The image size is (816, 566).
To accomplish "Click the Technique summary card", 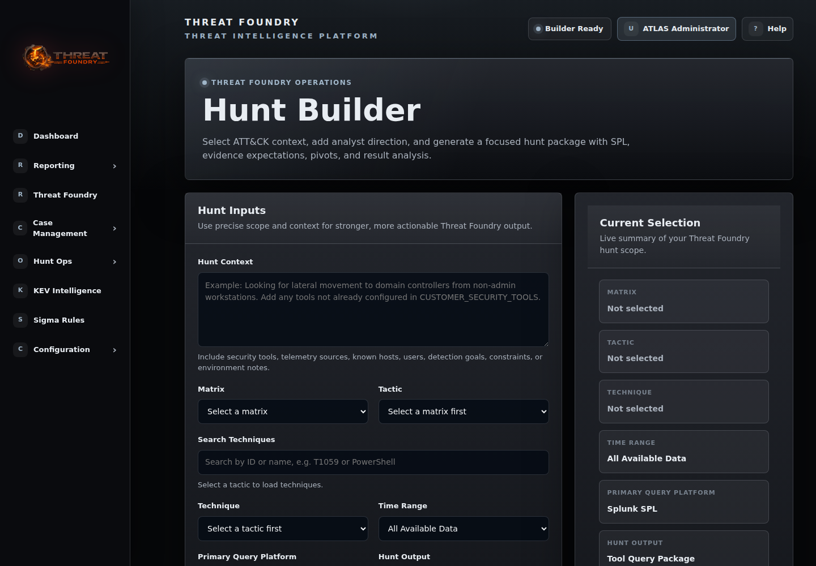I will 684,402.
